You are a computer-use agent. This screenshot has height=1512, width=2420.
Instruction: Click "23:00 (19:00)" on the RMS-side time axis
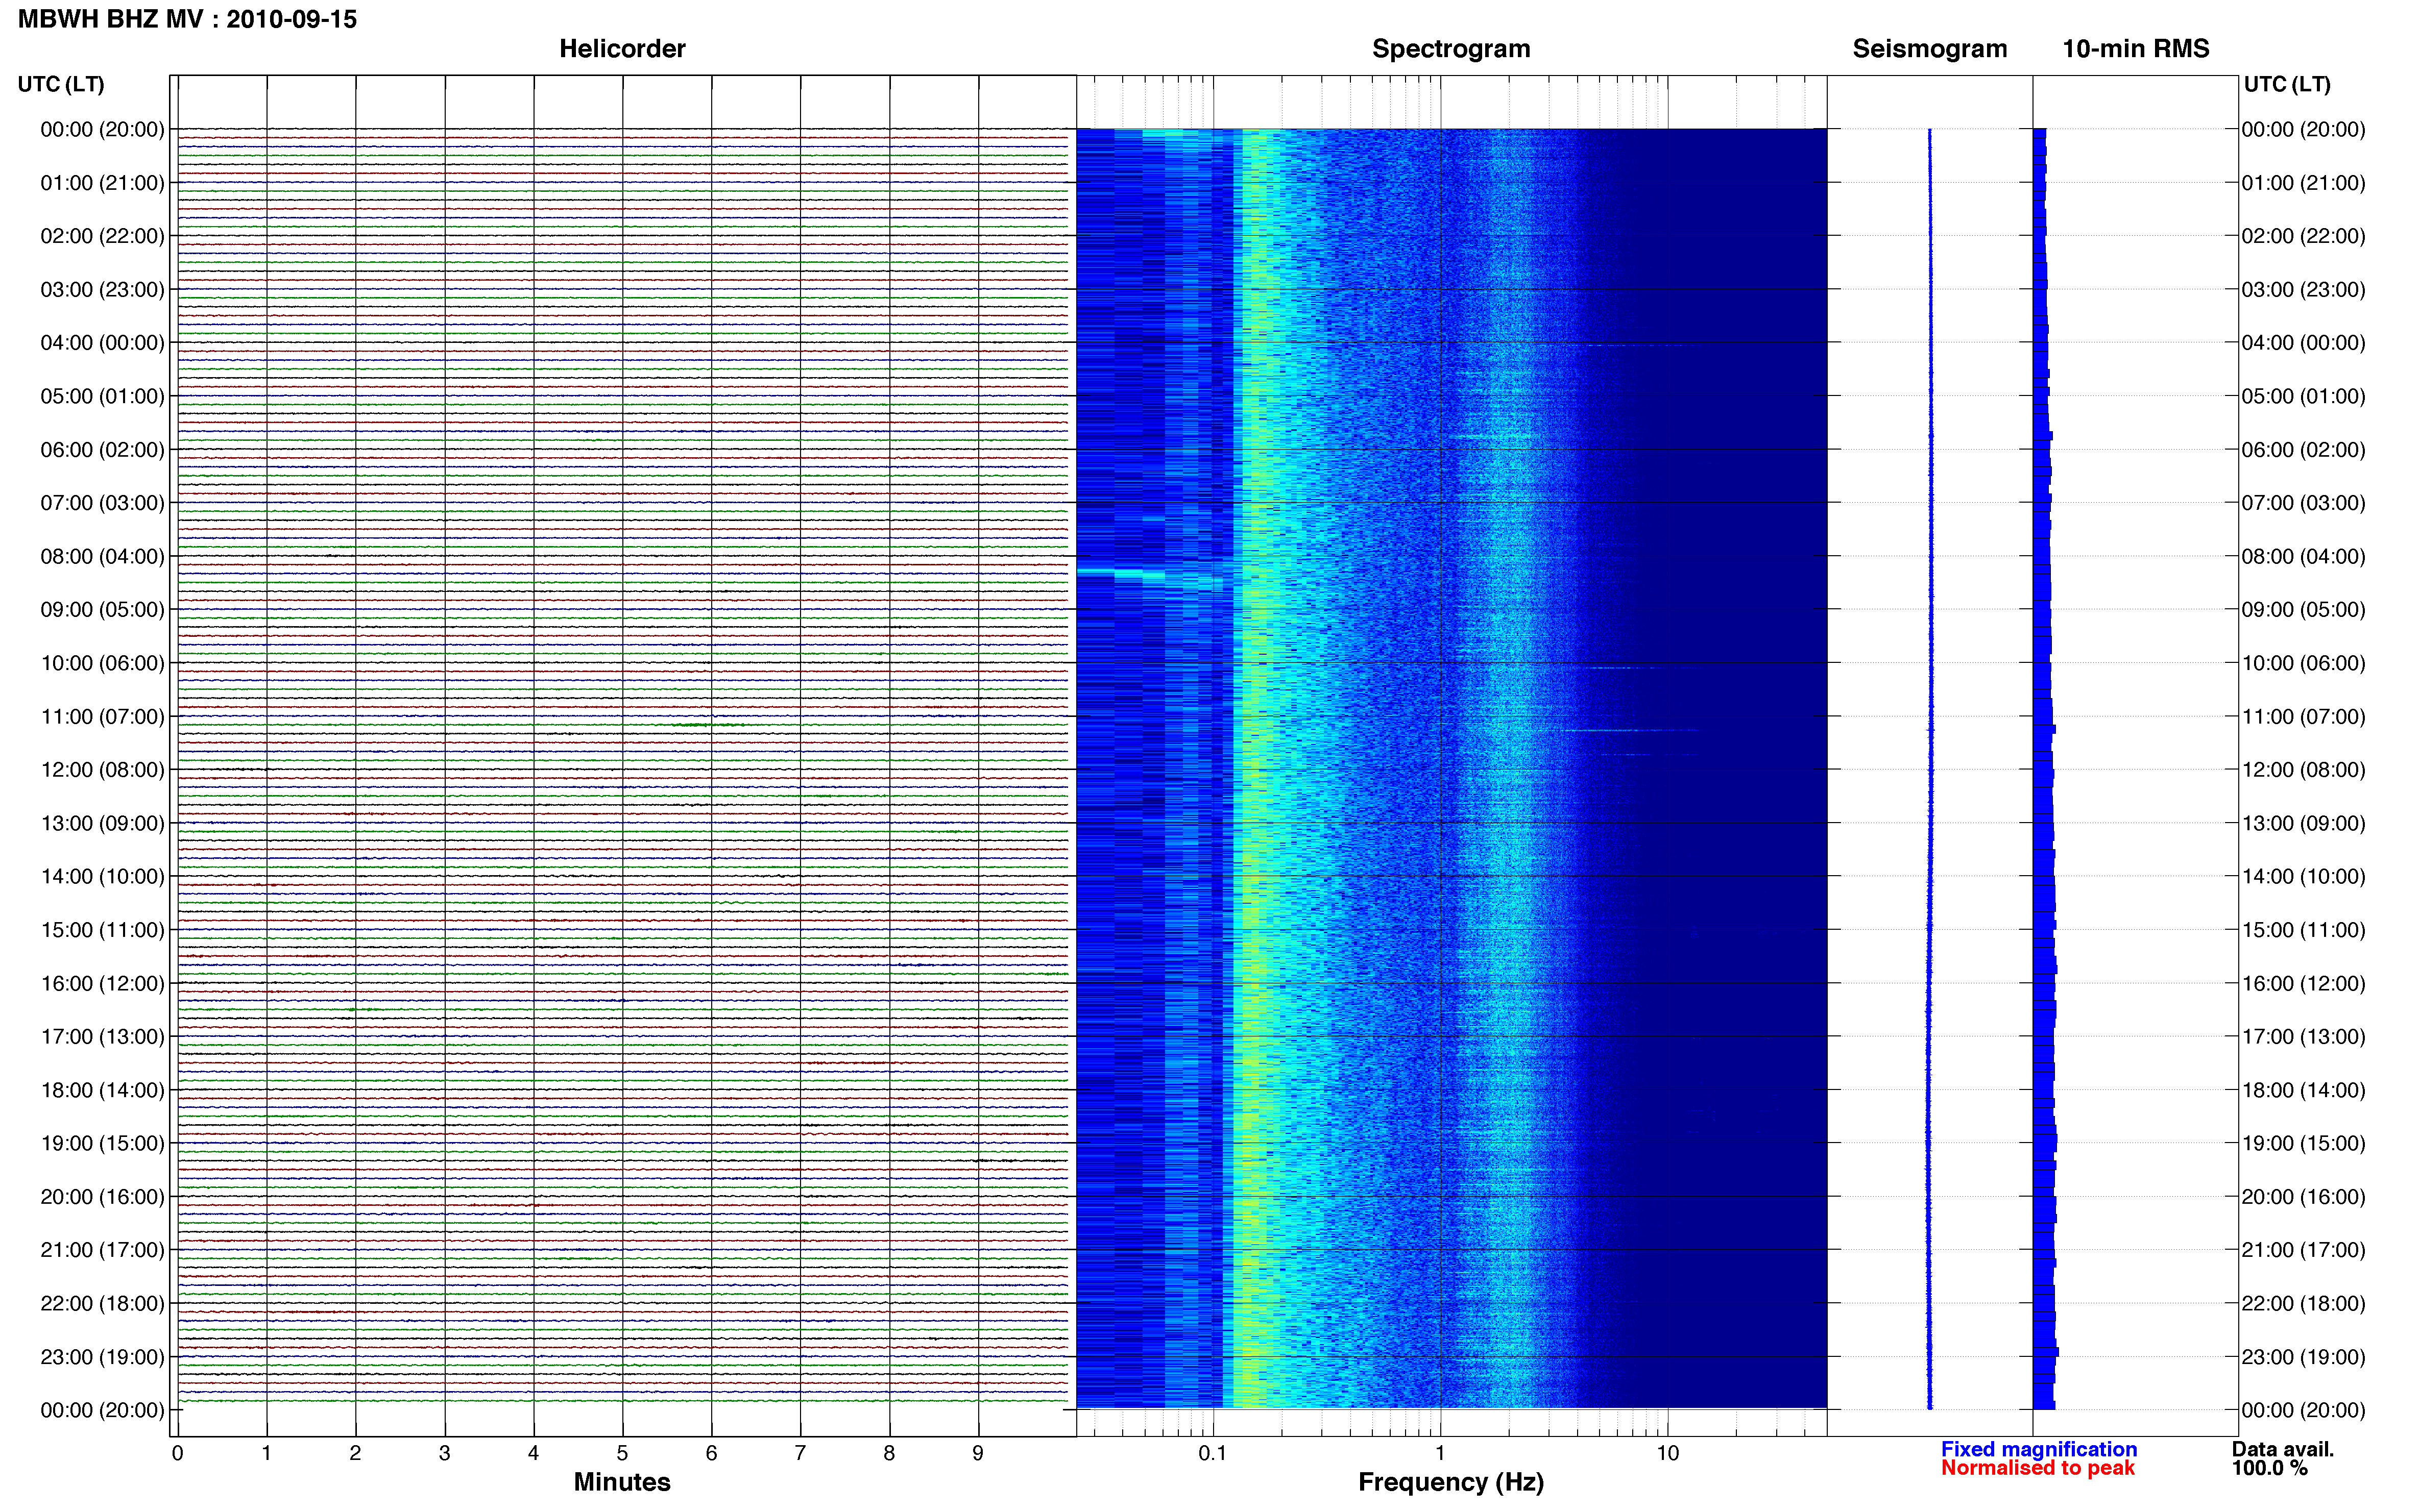2303,1357
